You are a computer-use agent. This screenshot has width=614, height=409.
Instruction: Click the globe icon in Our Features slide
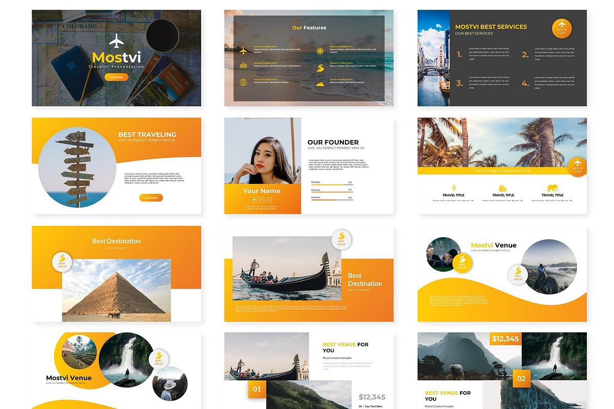243,82
